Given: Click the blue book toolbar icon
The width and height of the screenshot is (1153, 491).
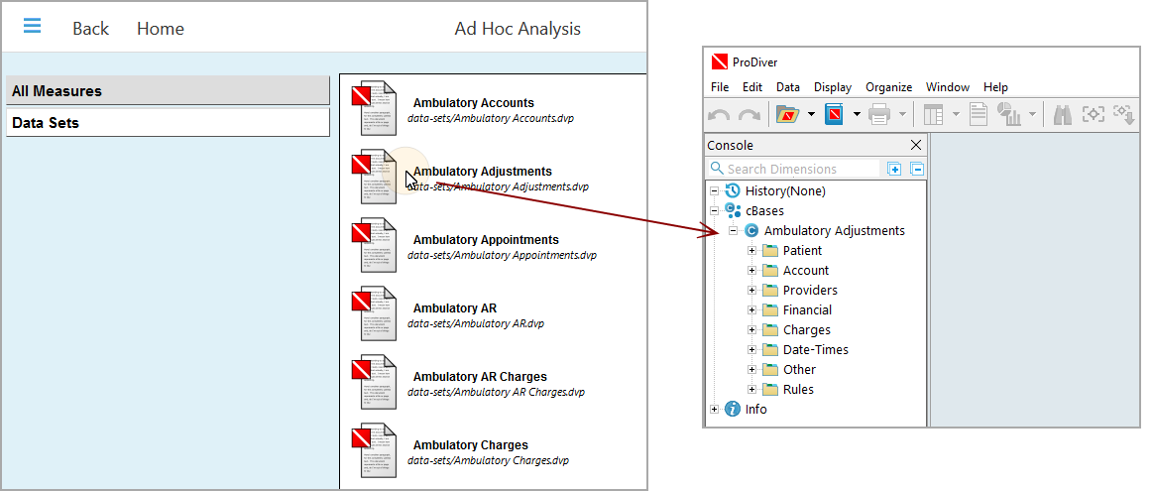Looking at the screenshot, I should (835, 114).
